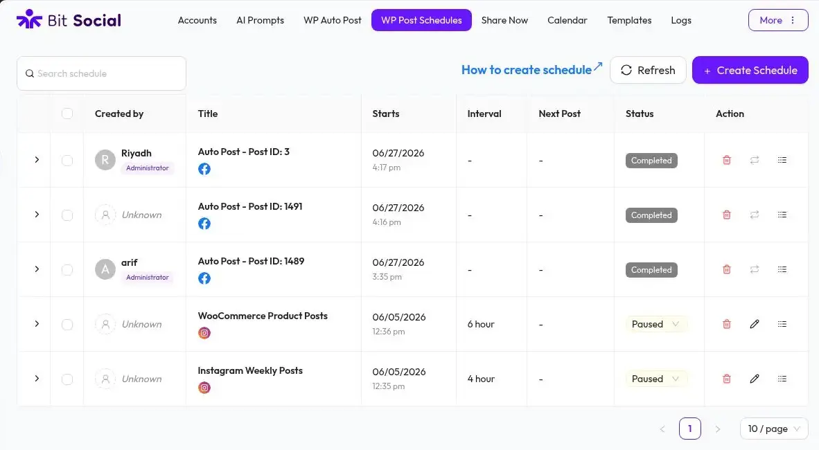Delete the Auto Post - Post ID: 3 schedule
The width and height of the screenshot is (819, 450).
coord(727,160)
